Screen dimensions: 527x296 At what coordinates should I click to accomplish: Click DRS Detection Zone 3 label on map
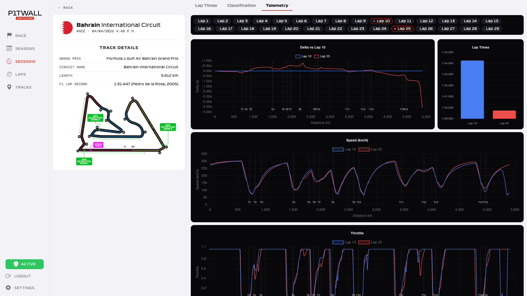[x=168, y=127]
